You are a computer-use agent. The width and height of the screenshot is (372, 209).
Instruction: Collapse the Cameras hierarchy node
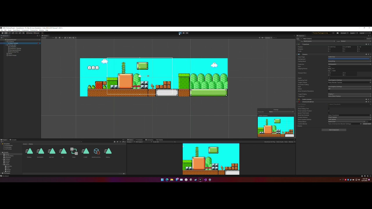(x=6, y=42)
